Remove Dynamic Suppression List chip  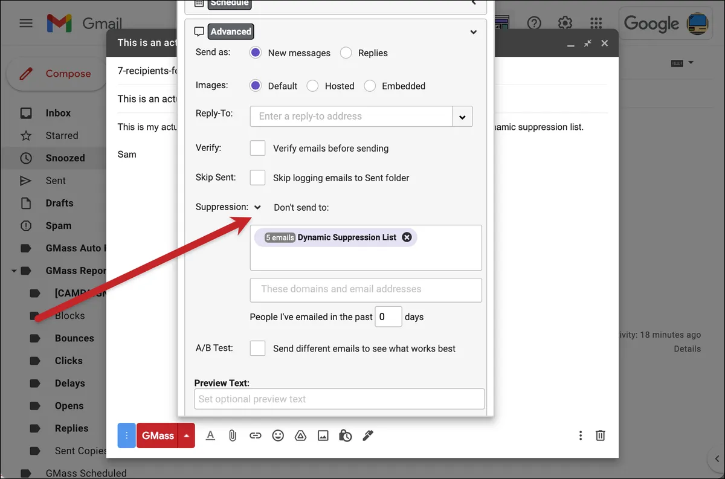pos(407,237)
